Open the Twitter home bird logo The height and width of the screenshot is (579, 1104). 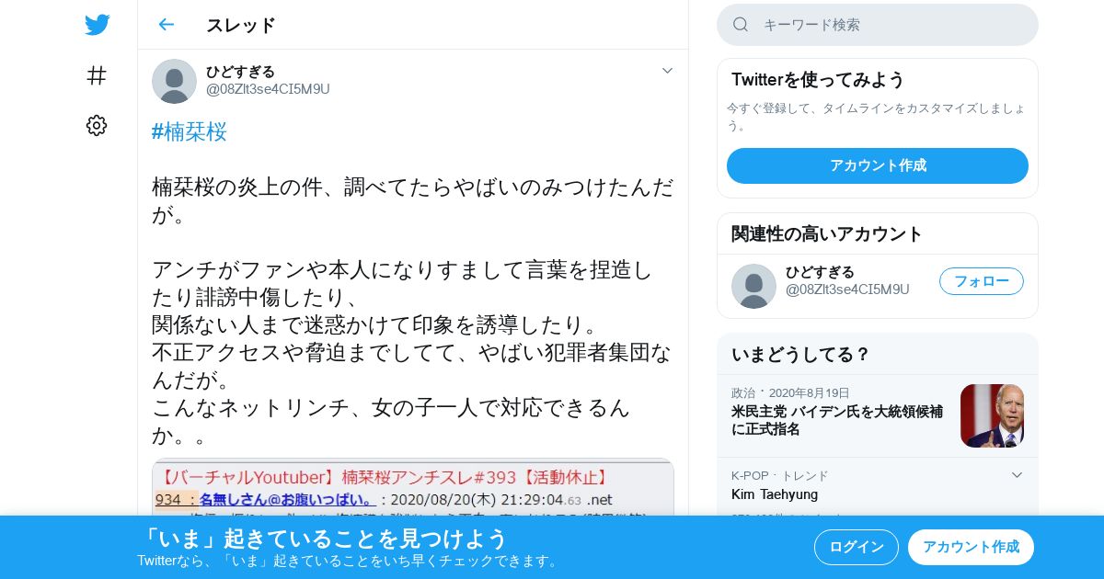tap(97, 25)
